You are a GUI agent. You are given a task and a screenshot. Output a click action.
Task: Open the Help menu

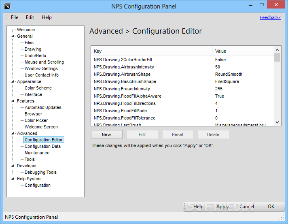tap(47, 17)
